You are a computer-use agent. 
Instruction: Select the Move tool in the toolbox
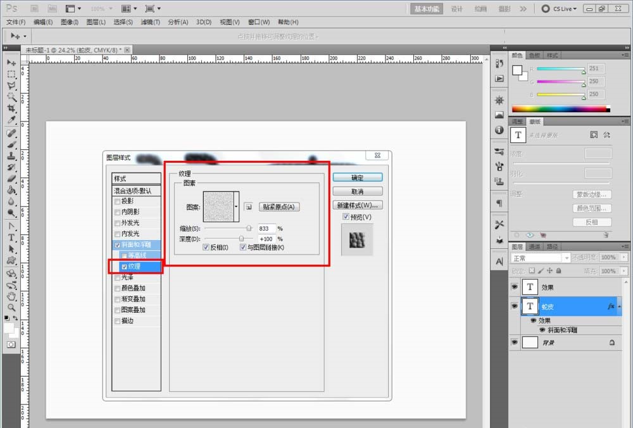(x=11, y=63)
